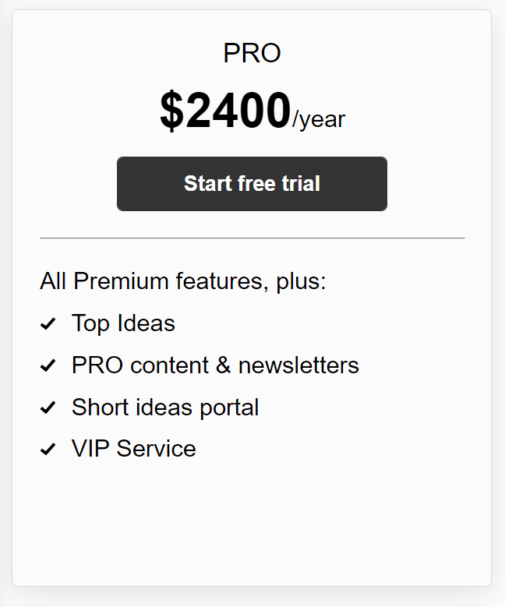Click the word newsletters in the feature list
Screen dimensions: 505x607
point(298,365)
